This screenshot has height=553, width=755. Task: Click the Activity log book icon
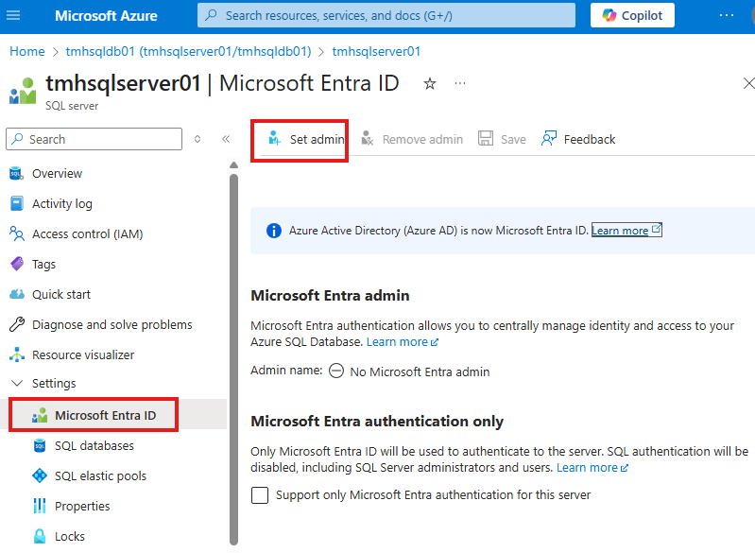pos(16,204)
